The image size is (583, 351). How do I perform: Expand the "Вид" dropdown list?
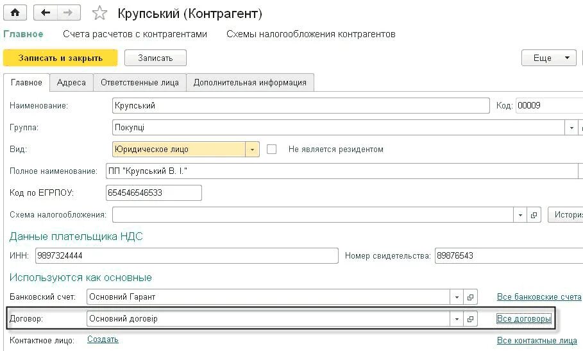tap(253, 150)
